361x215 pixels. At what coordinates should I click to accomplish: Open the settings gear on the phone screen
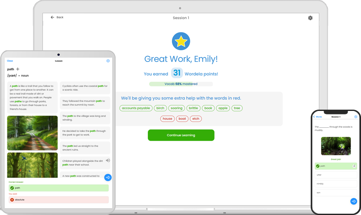(356, 117)
